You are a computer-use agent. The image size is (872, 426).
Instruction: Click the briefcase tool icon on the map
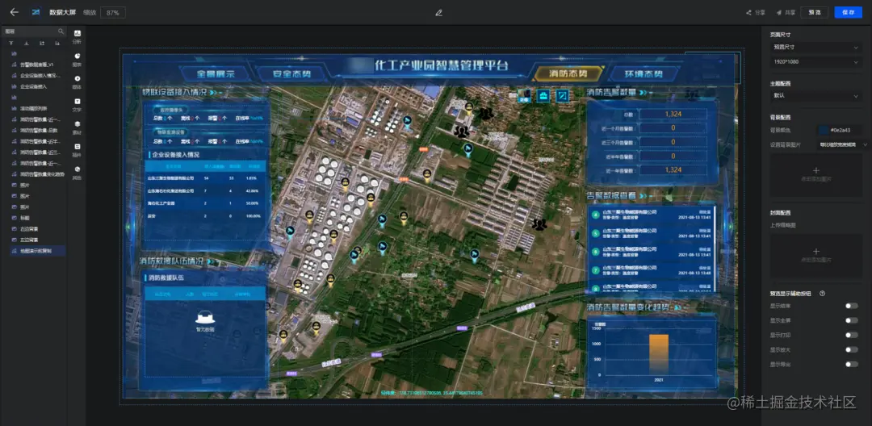click(544, 95)
